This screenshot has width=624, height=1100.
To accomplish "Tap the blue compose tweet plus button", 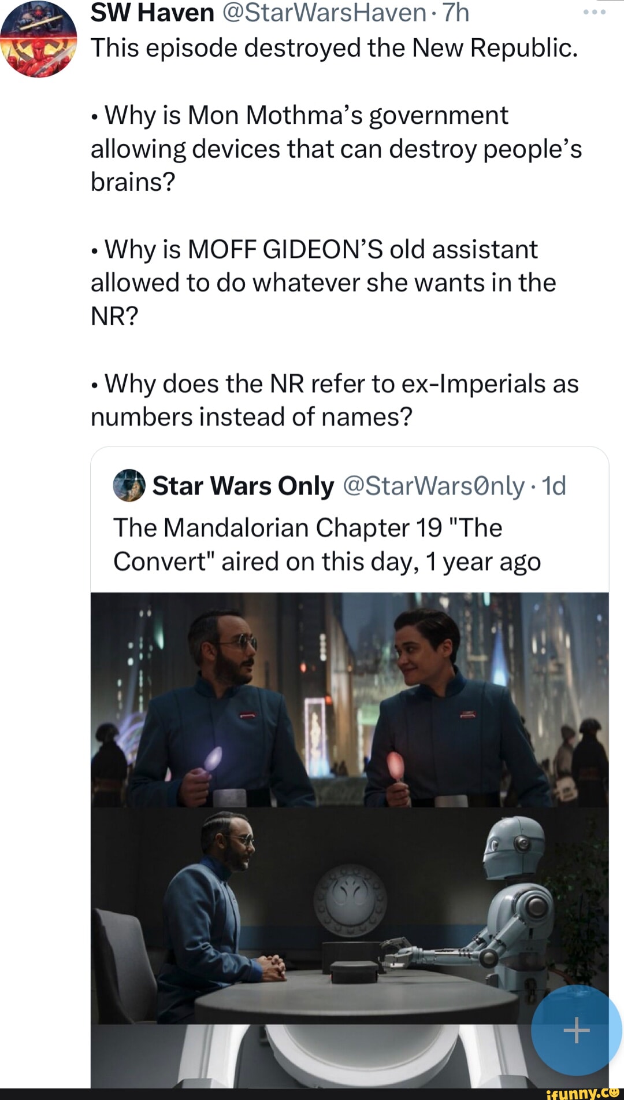I will pos(576,1030).
